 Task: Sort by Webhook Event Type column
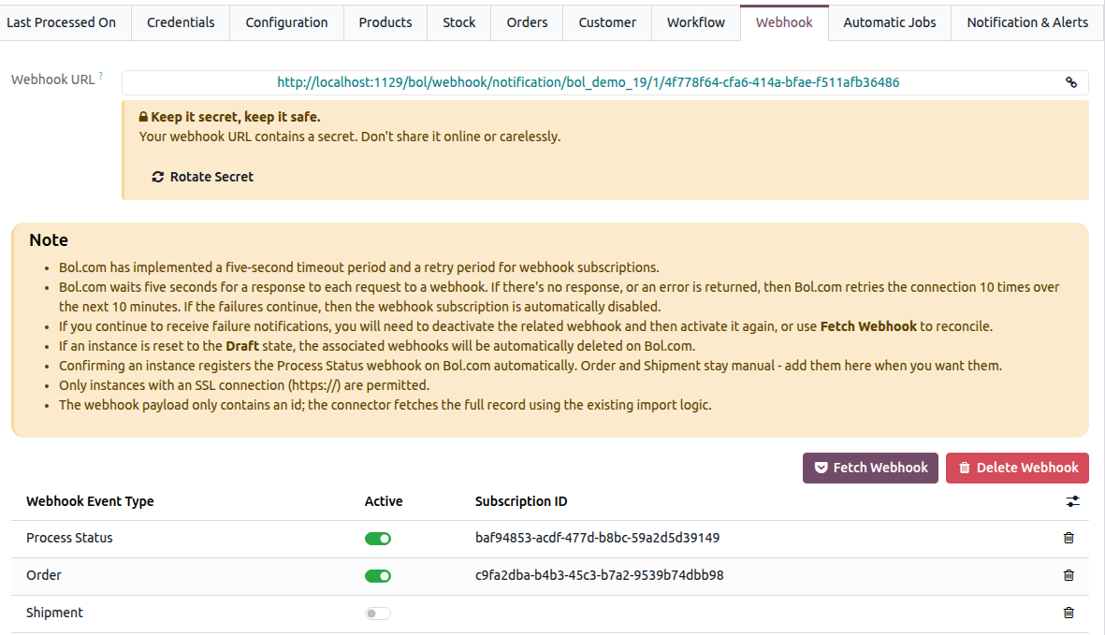[x=90, y=501]
